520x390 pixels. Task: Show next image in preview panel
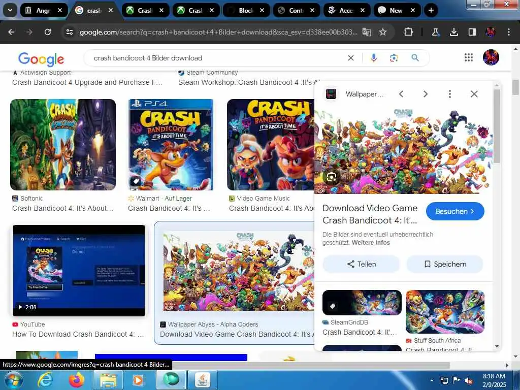tap(426, 94)
